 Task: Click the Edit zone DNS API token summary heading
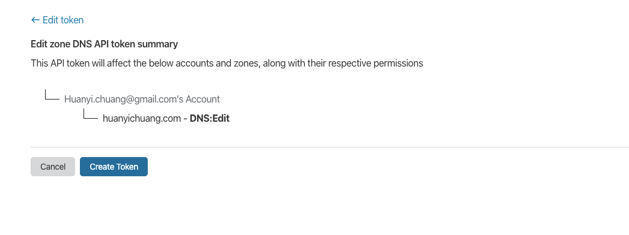[105, 44]
